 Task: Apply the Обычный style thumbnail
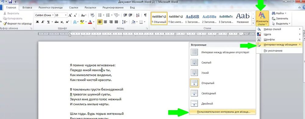[159, 18]
